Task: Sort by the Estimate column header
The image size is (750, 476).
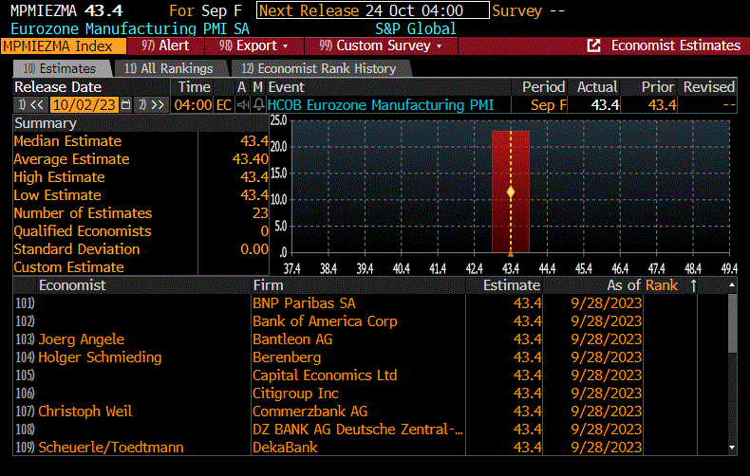Action: point(512,285)
